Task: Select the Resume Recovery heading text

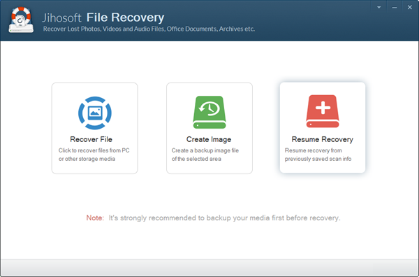Action: pos(322,139)
